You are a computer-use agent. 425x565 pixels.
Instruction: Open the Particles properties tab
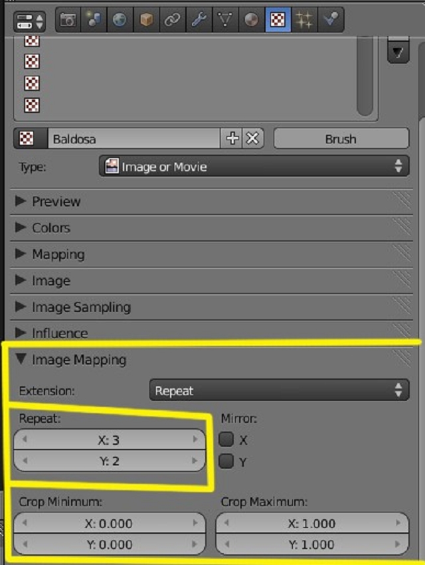pos(304,20)
